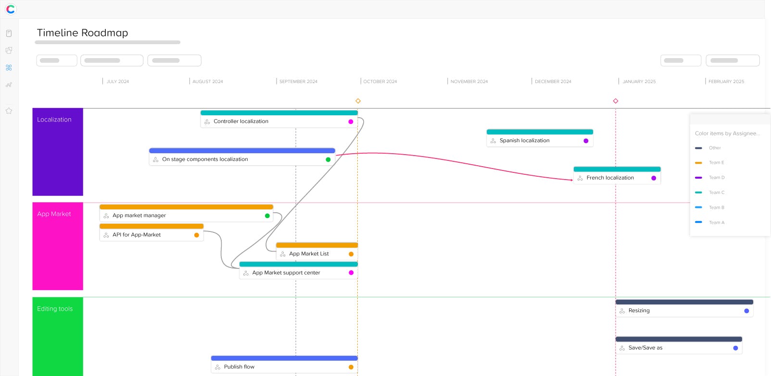The height and width of the screenshot is (376, 771).
Task: Open the Publish flow item
Action: (x=284, y=364)
